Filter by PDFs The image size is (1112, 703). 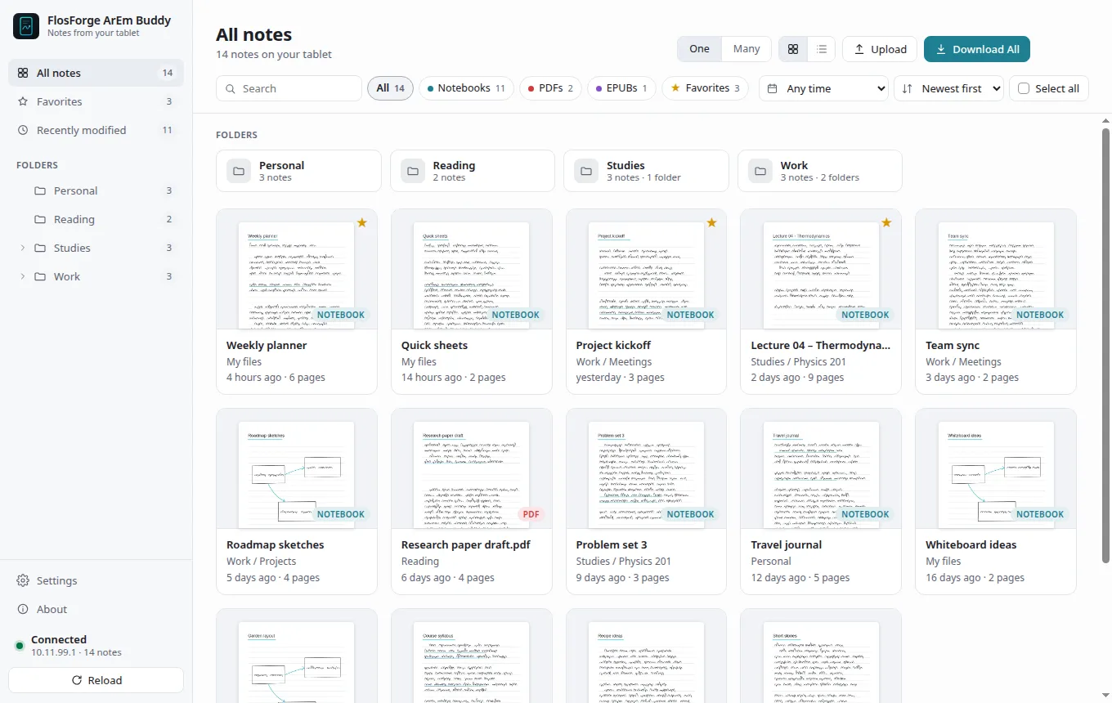point(550,88)
